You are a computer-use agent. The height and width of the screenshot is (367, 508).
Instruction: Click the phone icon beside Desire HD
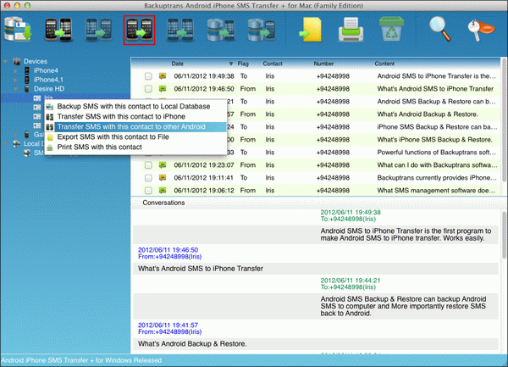[27, 88]
